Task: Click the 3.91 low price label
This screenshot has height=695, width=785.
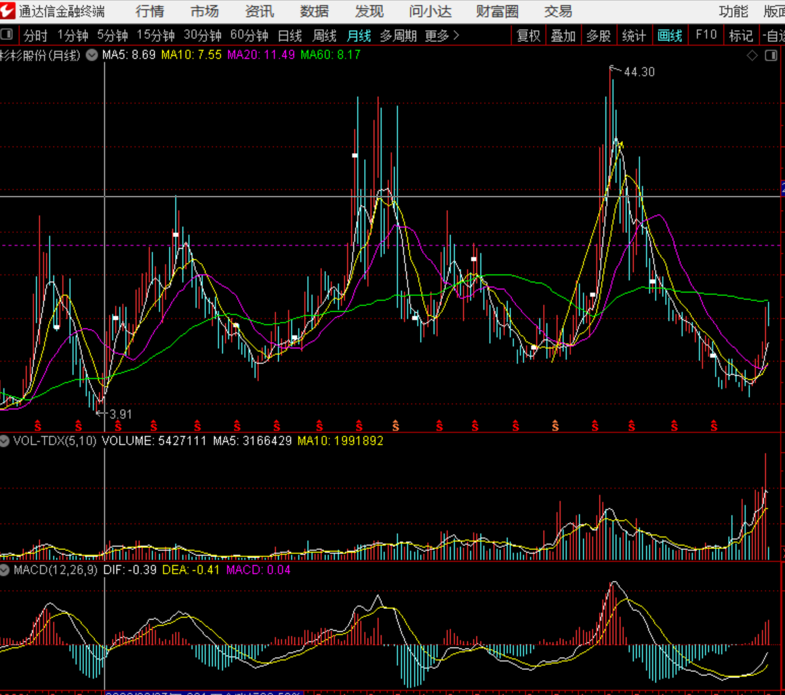Action: 121,414
